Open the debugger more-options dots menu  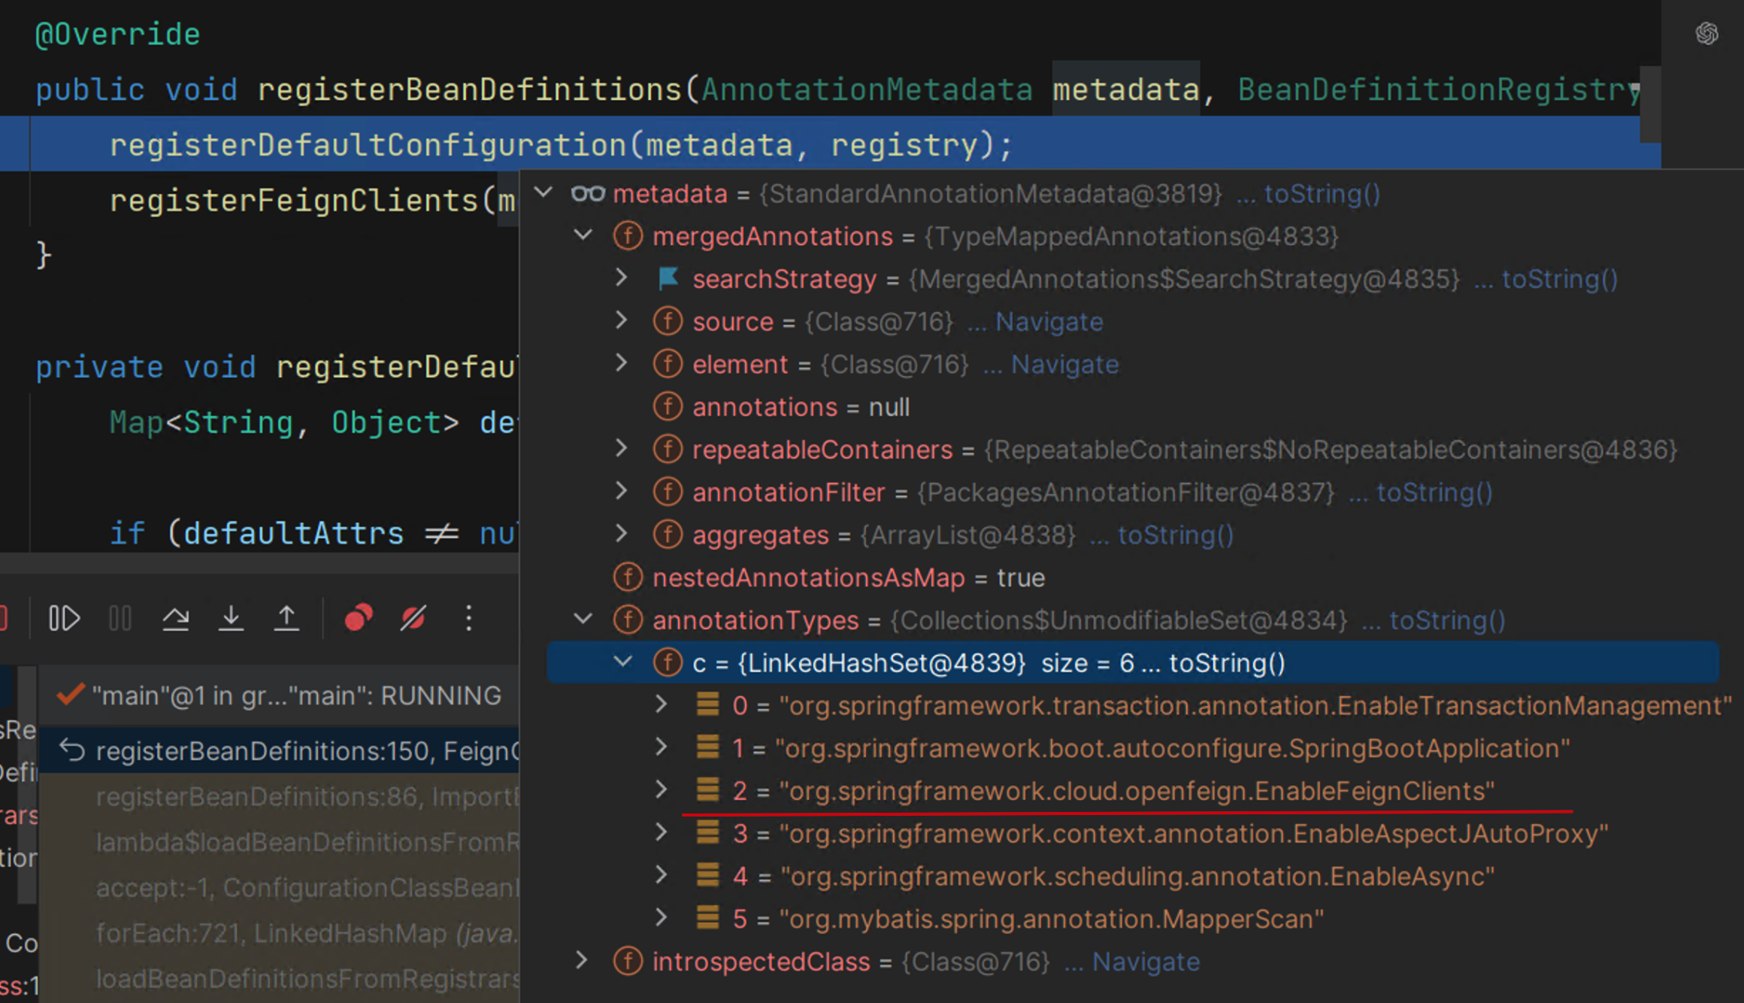point(468,618)
